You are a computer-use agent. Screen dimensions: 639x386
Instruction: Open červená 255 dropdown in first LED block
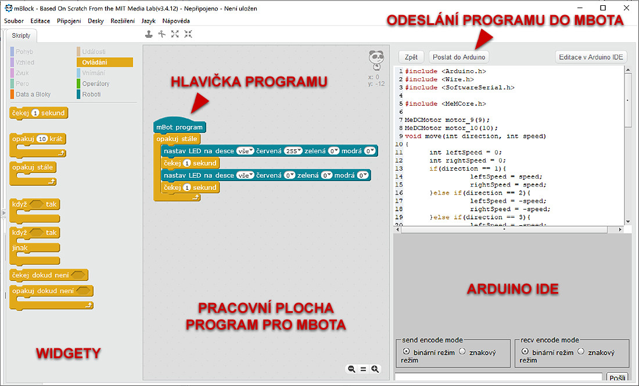point(293,151)
